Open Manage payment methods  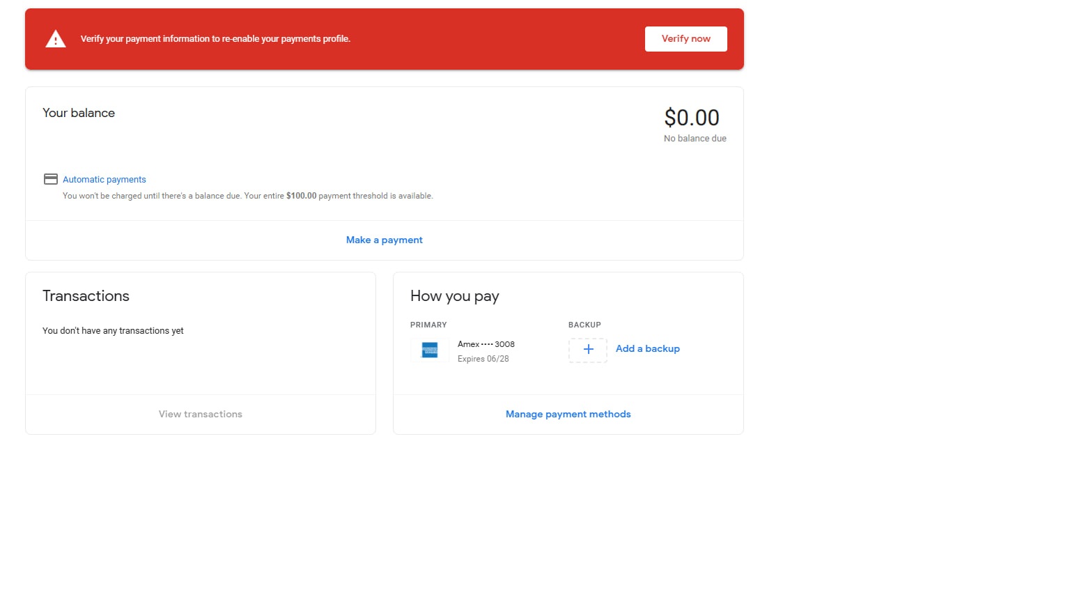pos(568,414)
